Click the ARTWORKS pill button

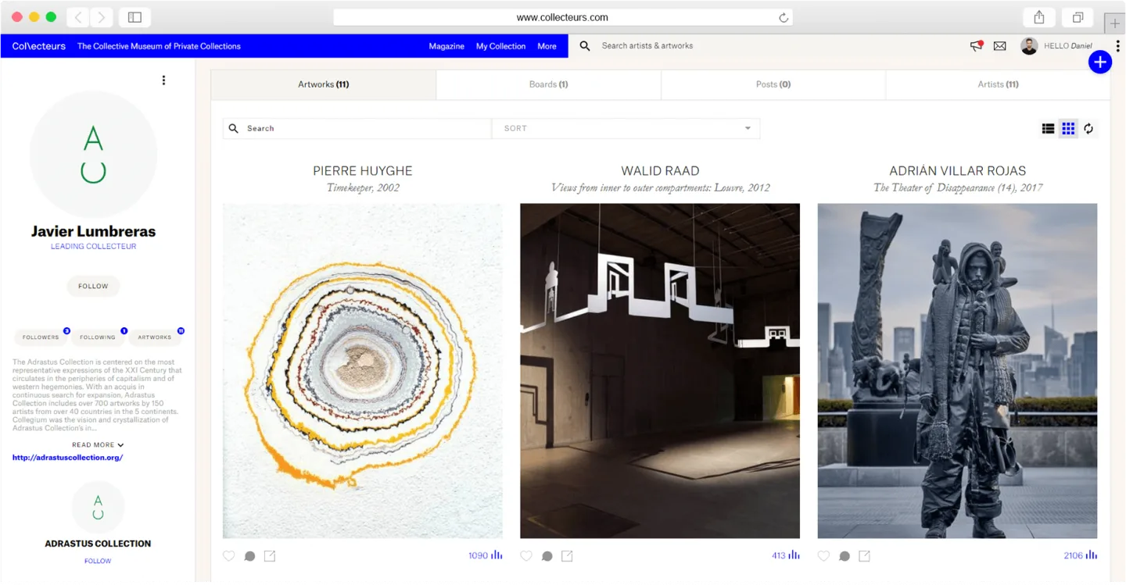(155, 337)
